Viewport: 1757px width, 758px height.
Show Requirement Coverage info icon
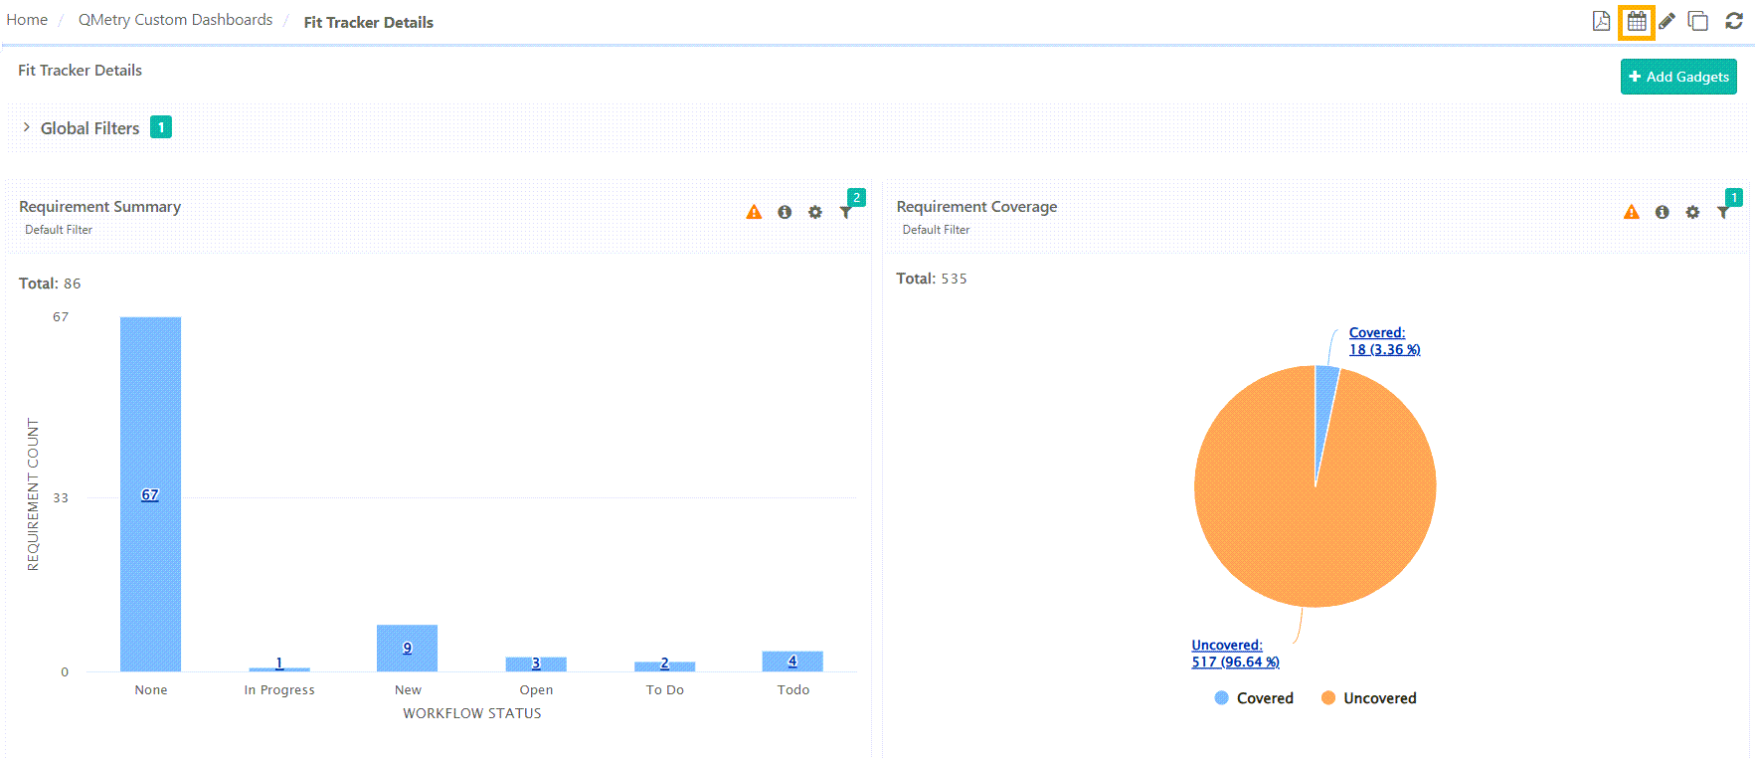(1663, 212)
